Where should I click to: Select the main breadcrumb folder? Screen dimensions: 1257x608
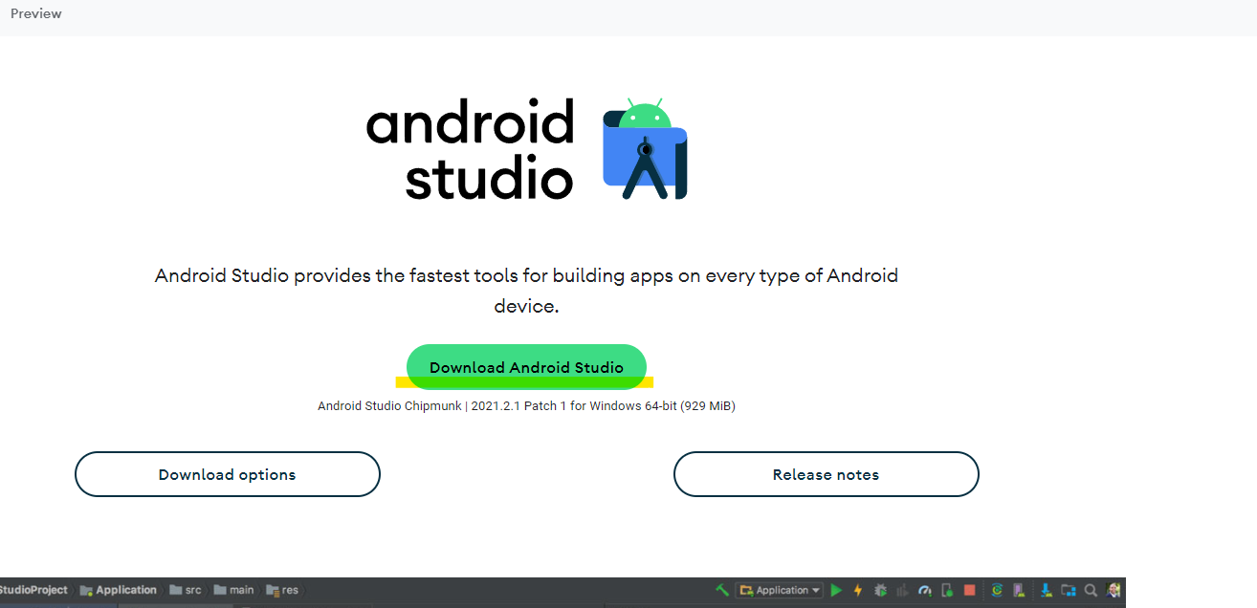pyautogui.click(x=233, y=590)
